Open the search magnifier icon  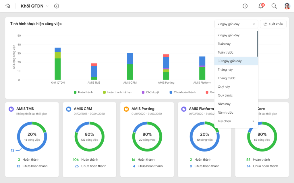tap(274, 6)
